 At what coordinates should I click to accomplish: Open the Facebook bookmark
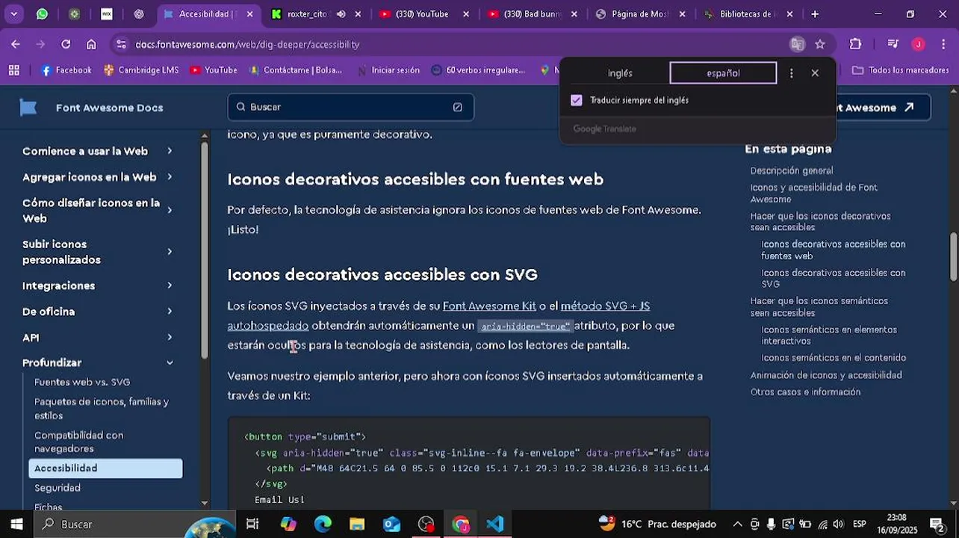pyautogui.click(x=66, y=70)
